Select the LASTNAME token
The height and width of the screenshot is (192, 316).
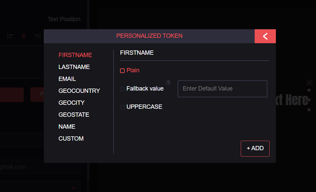[x=74, y=67]
